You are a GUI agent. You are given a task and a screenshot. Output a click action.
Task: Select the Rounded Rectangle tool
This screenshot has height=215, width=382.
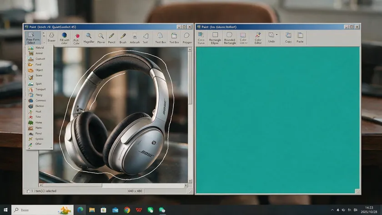[230, 38]
